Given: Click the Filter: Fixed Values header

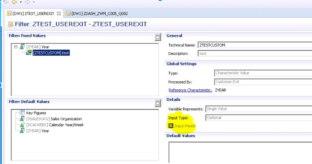Looking at the screenshot, I should [x=27, y=36].
